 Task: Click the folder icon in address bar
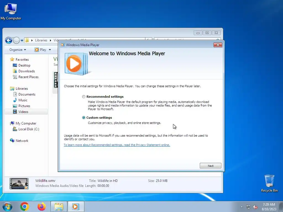tap(27, 40)
